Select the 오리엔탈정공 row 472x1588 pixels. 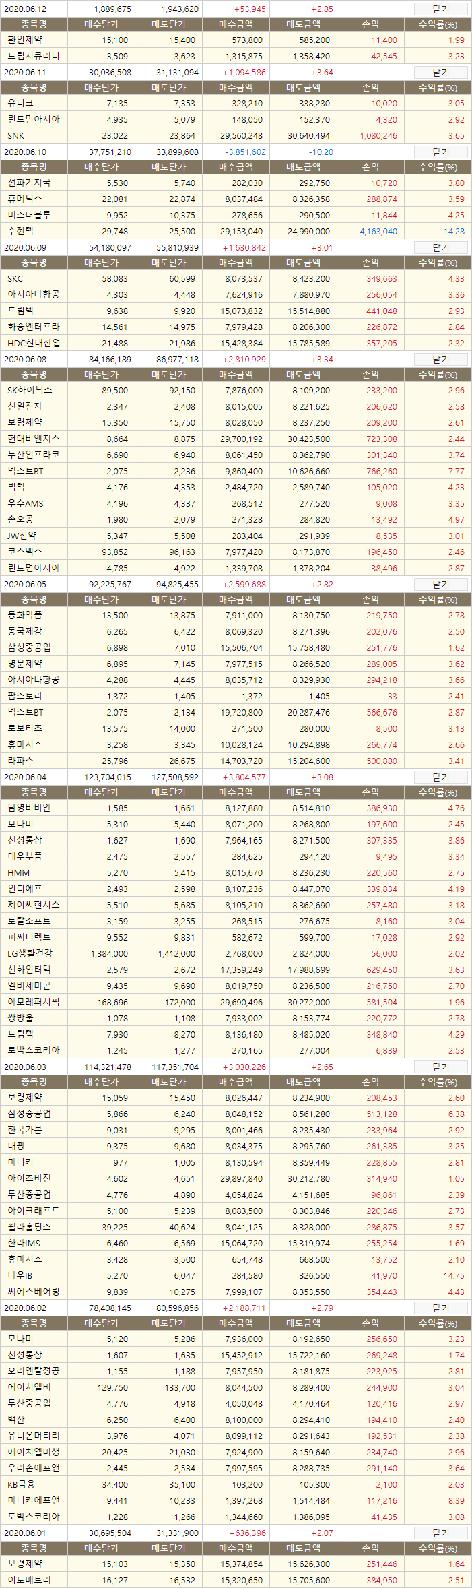(236, 1371)
